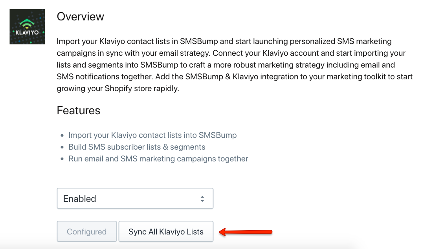Click 'Import your Klaviyo contact lists into SMSBump'
This screenshot has width=422, height=249.
point(152,135)
